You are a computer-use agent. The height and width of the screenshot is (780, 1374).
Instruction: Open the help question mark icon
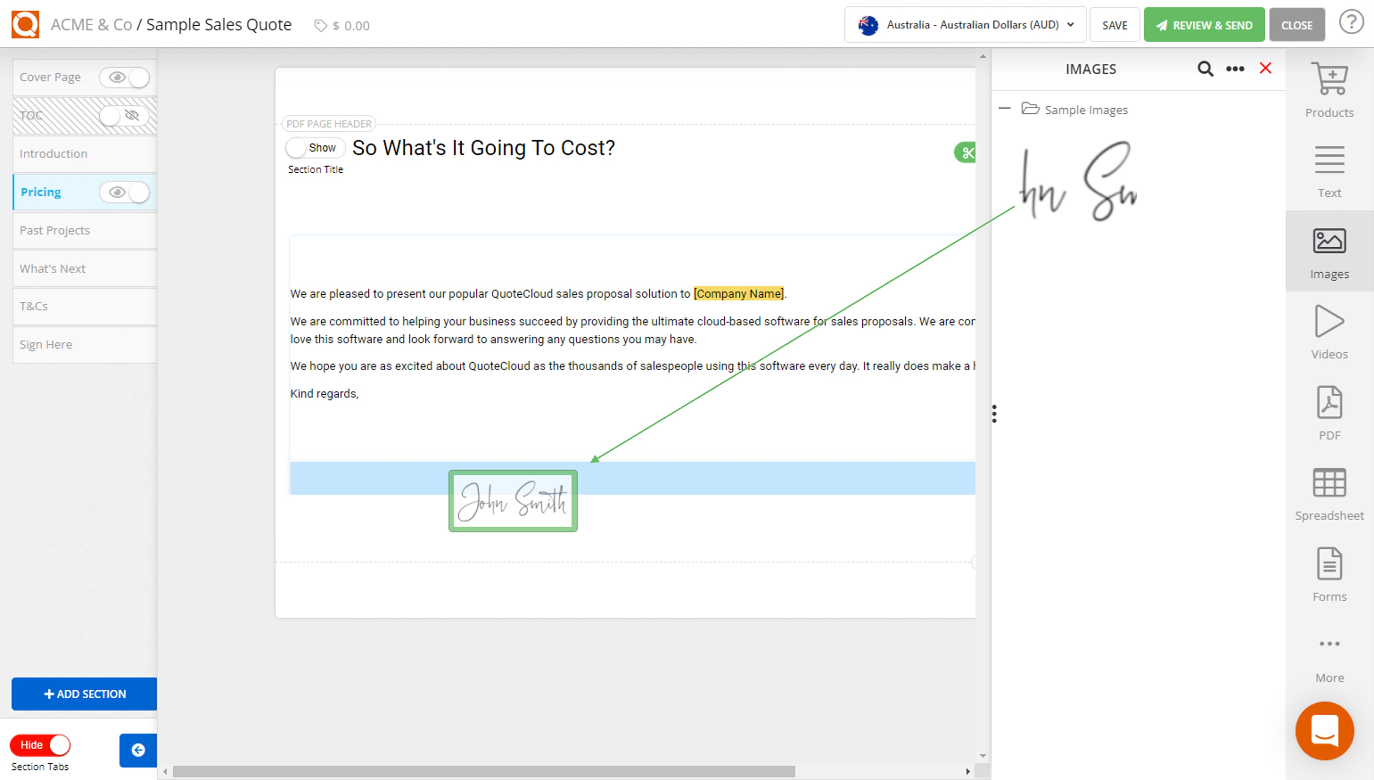tap(1351, 21)
